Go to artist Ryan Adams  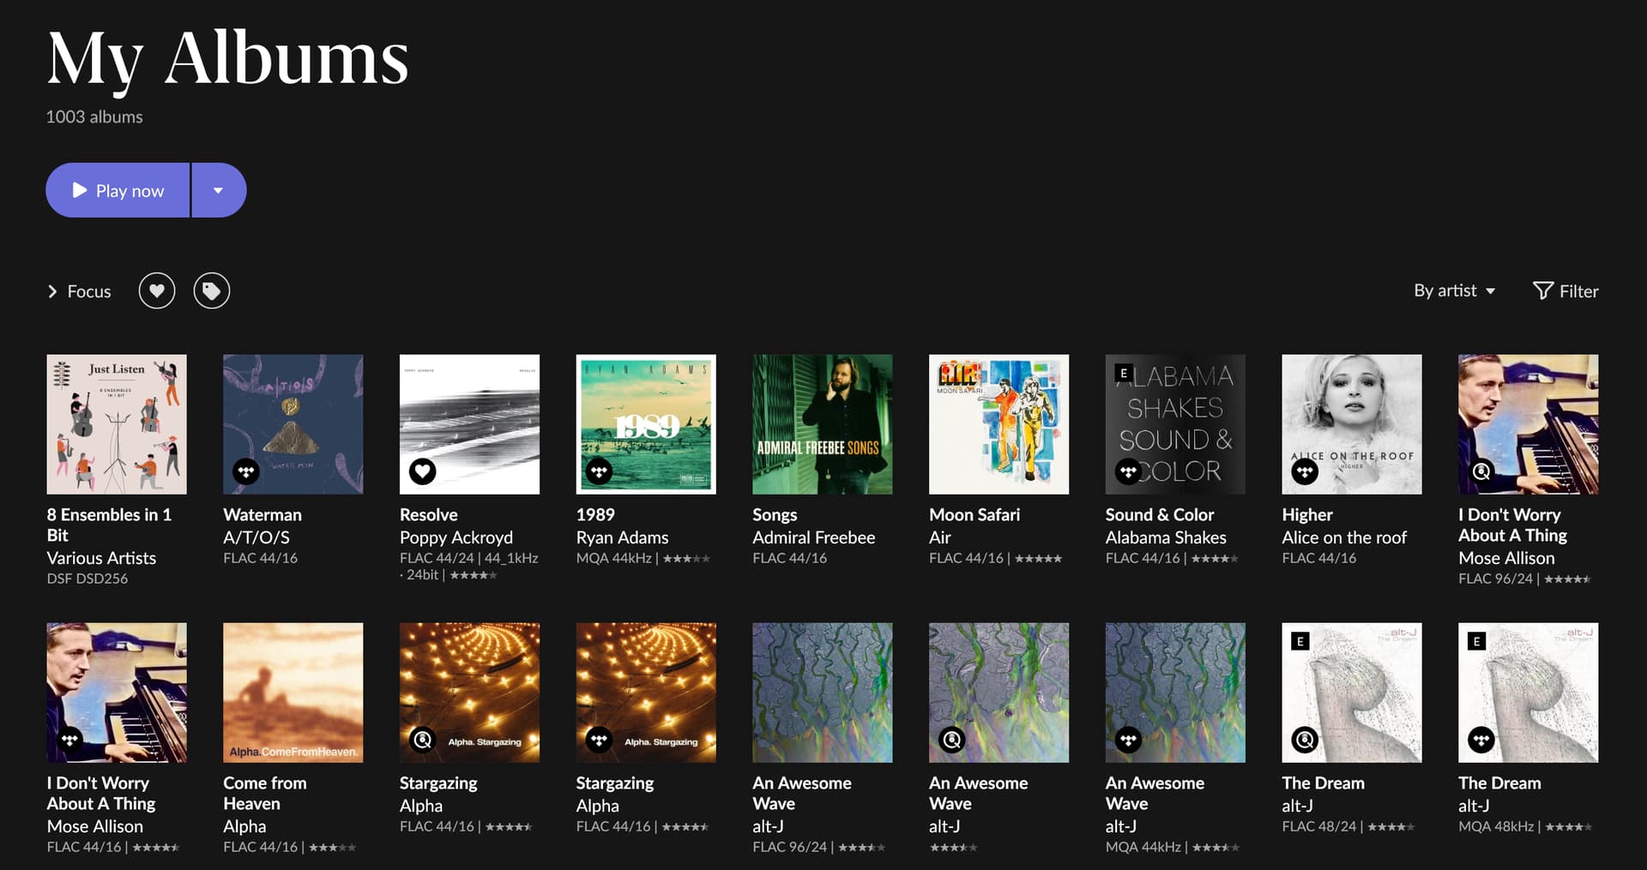622,537
